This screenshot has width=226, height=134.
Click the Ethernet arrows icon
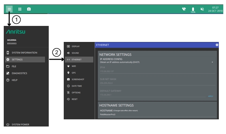point(68,60)
